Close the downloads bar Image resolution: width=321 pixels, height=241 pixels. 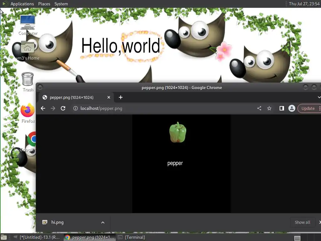click(x=320, y=222)
